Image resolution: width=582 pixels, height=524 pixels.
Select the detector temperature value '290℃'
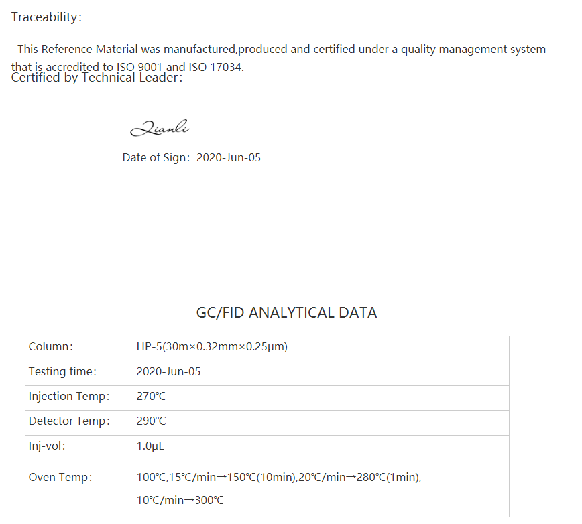click(x=151, y=421)
